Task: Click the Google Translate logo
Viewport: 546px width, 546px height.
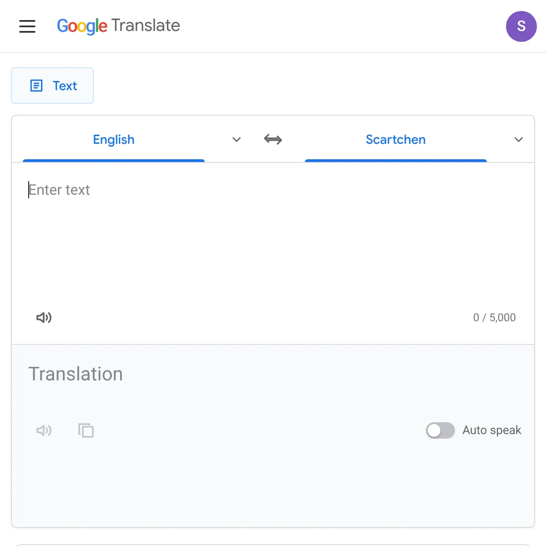Action: [118, 26]
